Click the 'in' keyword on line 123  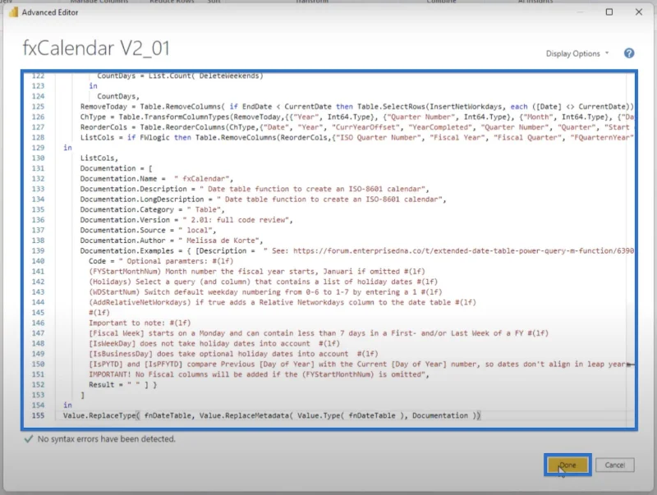tap(93, 86)
